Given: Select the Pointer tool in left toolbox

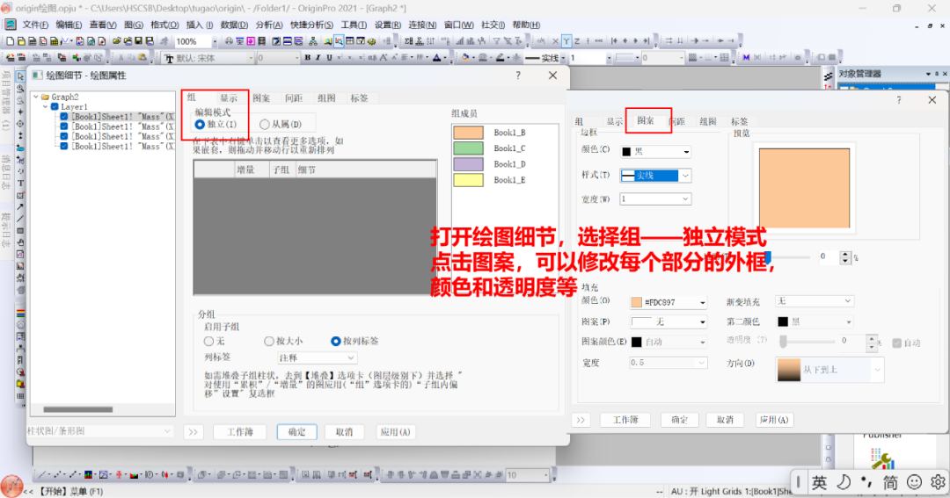Looking at the screenshot, I should pyautogui.click(x=20, y=76).
